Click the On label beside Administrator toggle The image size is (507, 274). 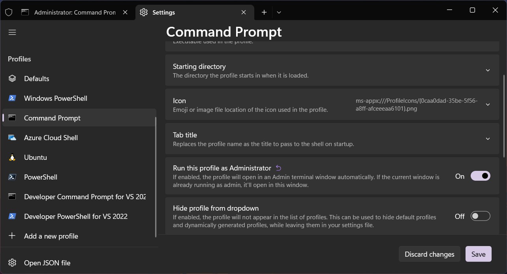point(460,176)
